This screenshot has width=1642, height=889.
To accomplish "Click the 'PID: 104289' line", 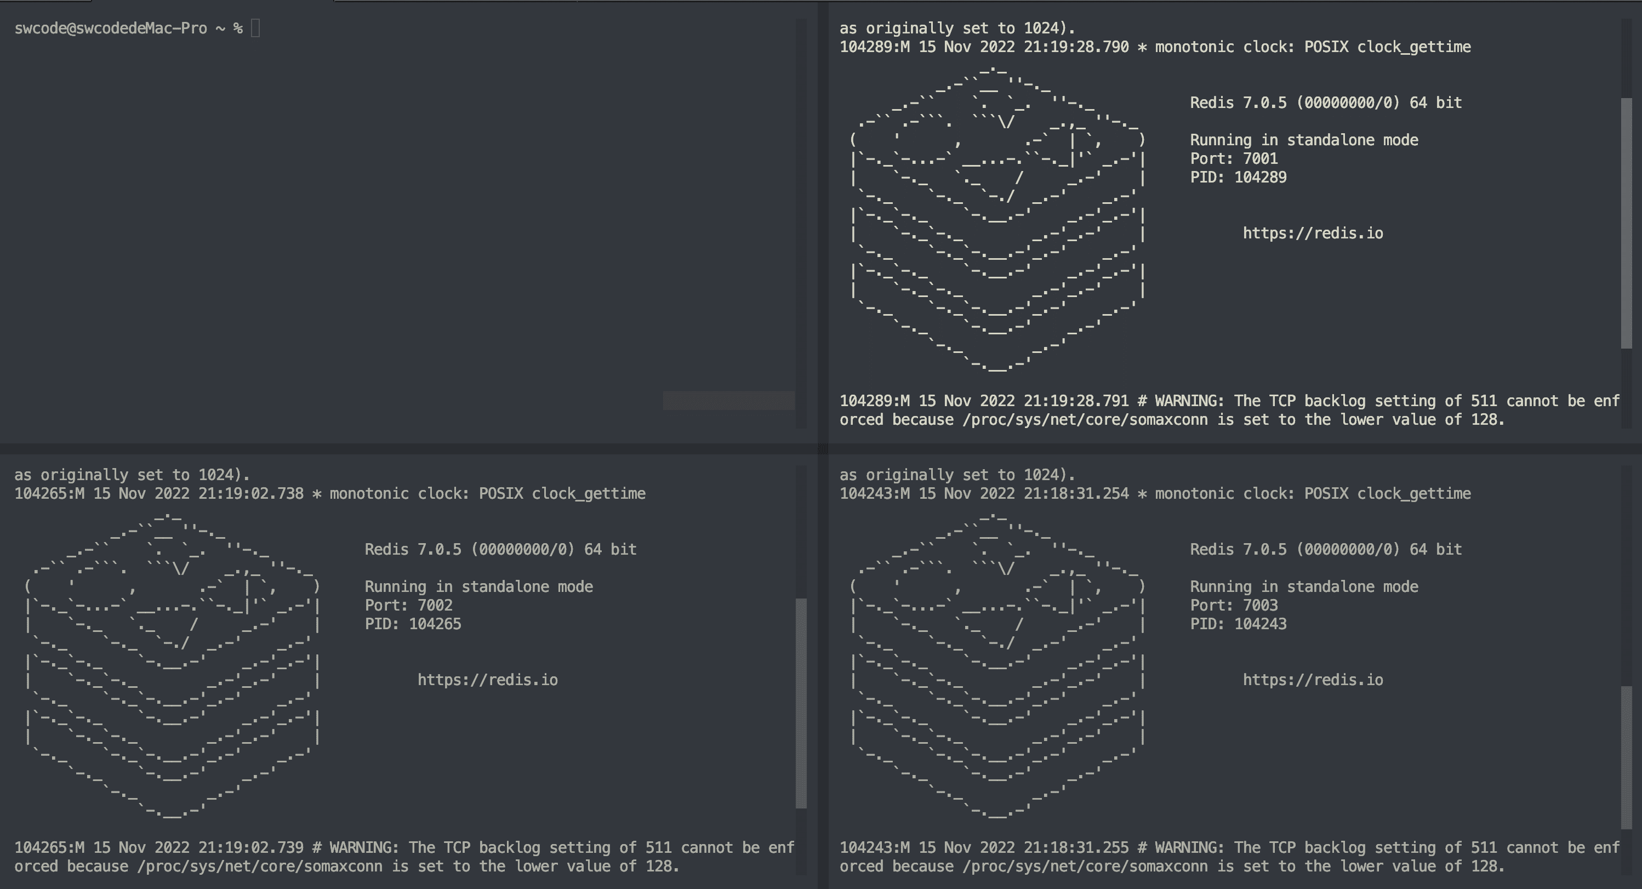I will (1238, 178).
